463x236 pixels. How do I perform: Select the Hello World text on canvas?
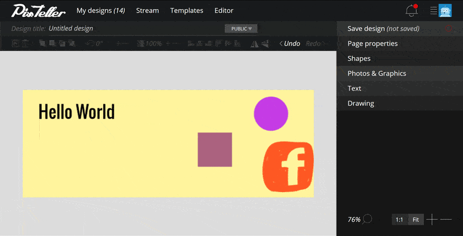(x=77, y=112)
